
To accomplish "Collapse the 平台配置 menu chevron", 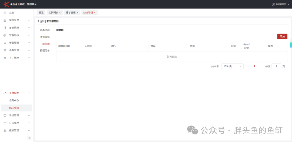I will pos(29,93).
